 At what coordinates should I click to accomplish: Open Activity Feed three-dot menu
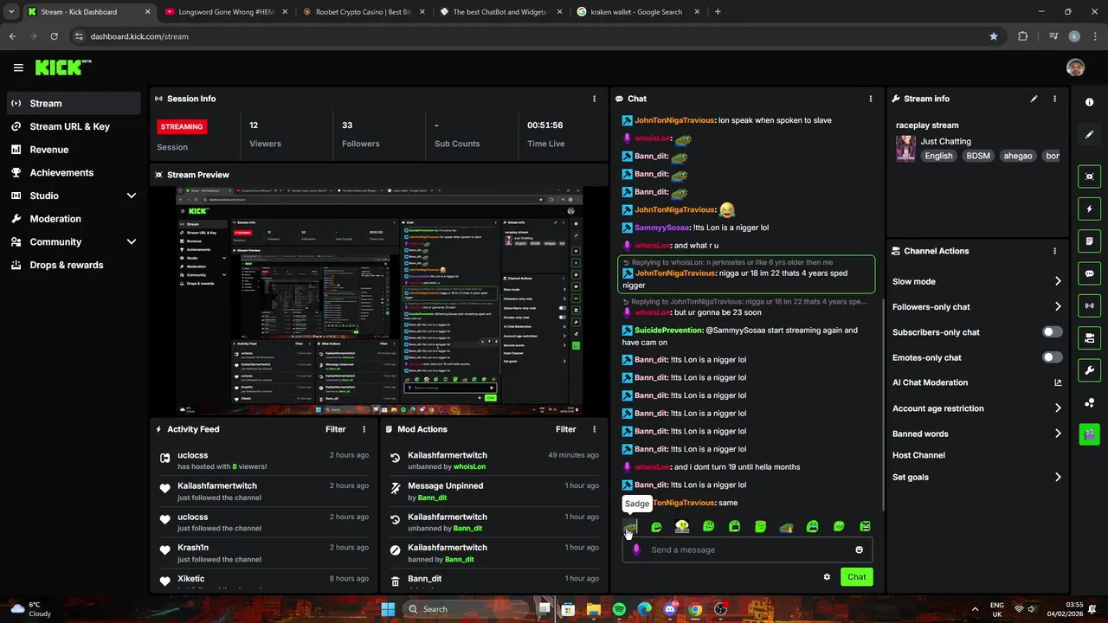coord(364,429)
